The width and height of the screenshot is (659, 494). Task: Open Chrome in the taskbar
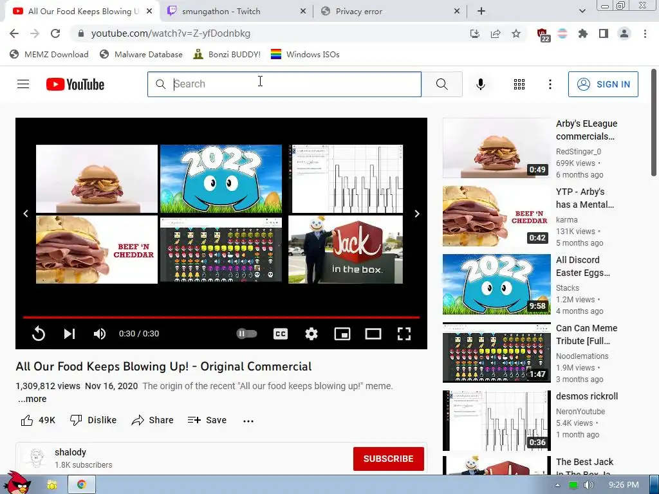pos(82,484)
